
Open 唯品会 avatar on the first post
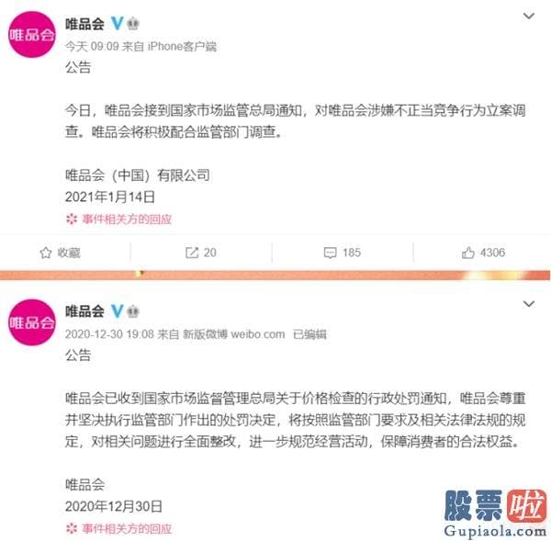tap(32, 35)
